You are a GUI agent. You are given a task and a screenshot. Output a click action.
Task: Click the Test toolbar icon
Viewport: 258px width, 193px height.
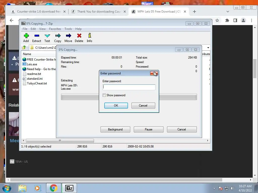tap(47, 36)
